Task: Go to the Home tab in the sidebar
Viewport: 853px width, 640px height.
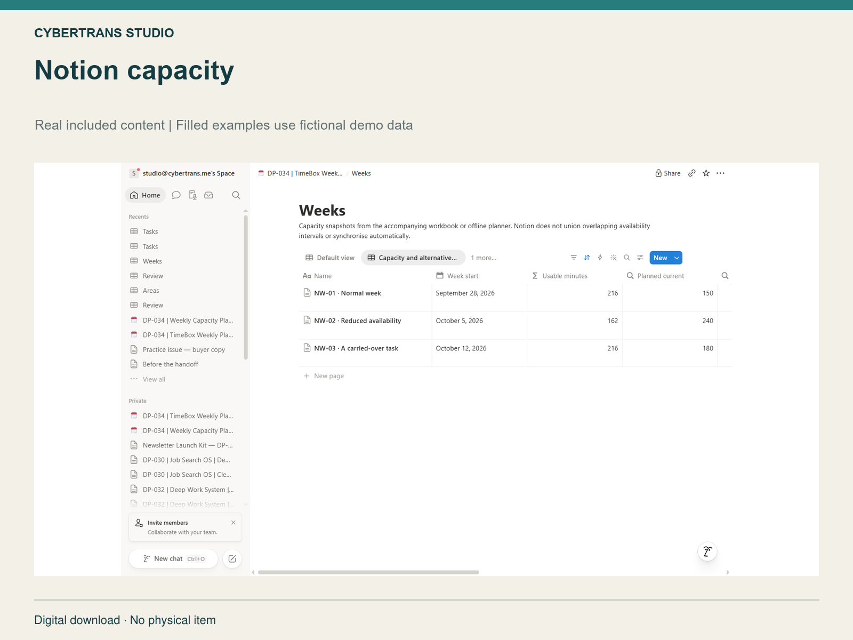Action: (x=146, y=195)
